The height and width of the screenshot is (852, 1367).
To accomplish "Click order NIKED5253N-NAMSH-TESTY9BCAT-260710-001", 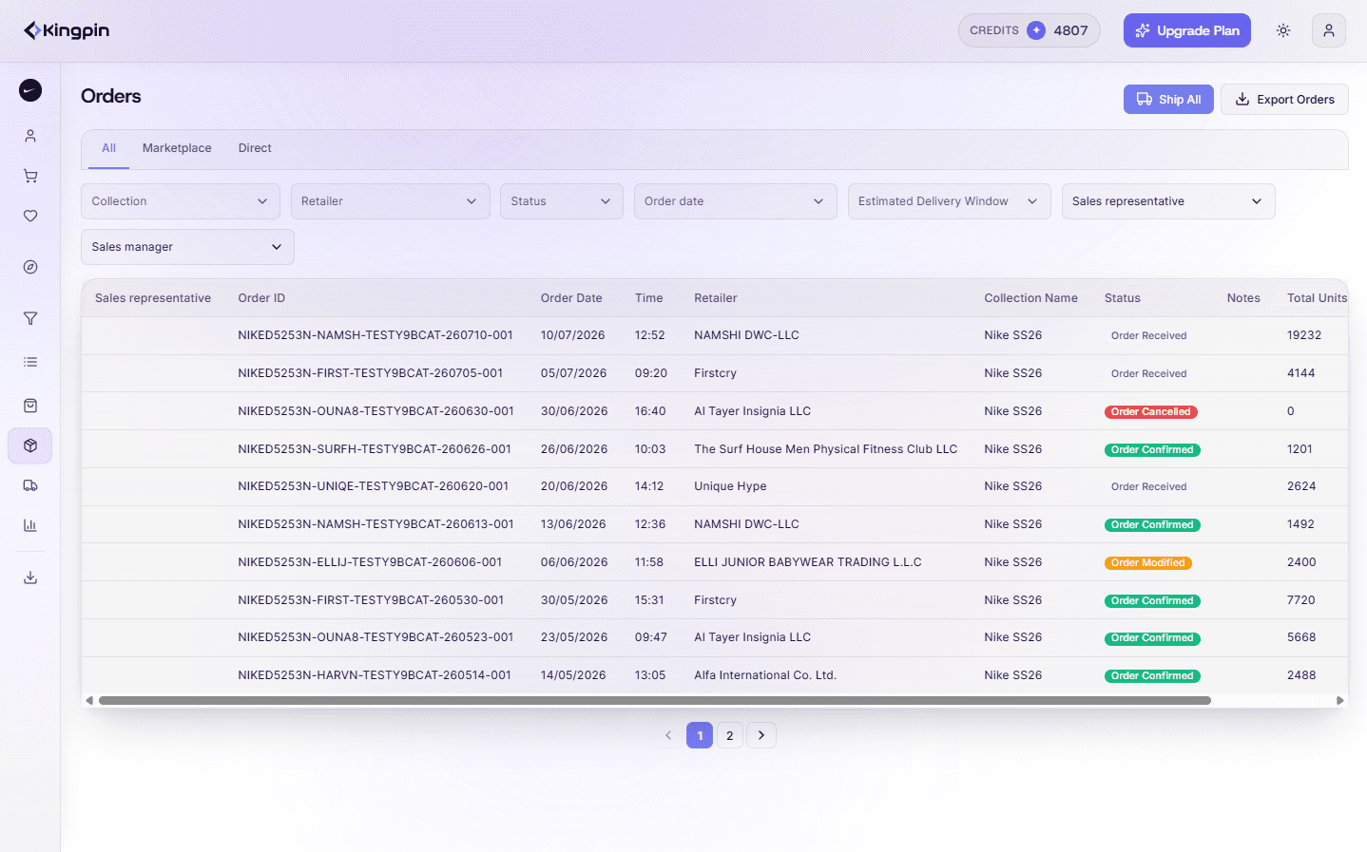I will [375, 335].
